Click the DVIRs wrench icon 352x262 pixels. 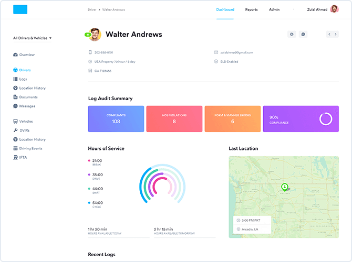click(x=15, y=130)
